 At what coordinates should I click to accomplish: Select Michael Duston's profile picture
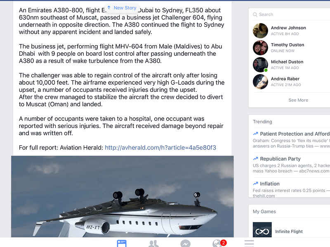(x=260, y=65)
